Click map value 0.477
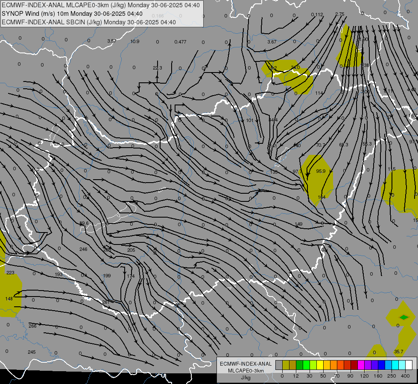The width and height of the screenshot is (418, 384). pos(180,42)
